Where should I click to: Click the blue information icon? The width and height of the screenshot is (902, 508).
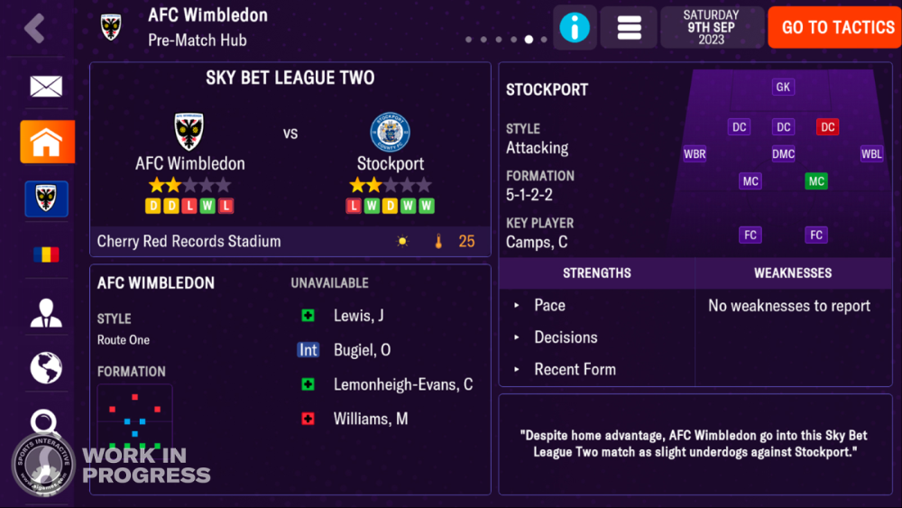tap(575, 28)
